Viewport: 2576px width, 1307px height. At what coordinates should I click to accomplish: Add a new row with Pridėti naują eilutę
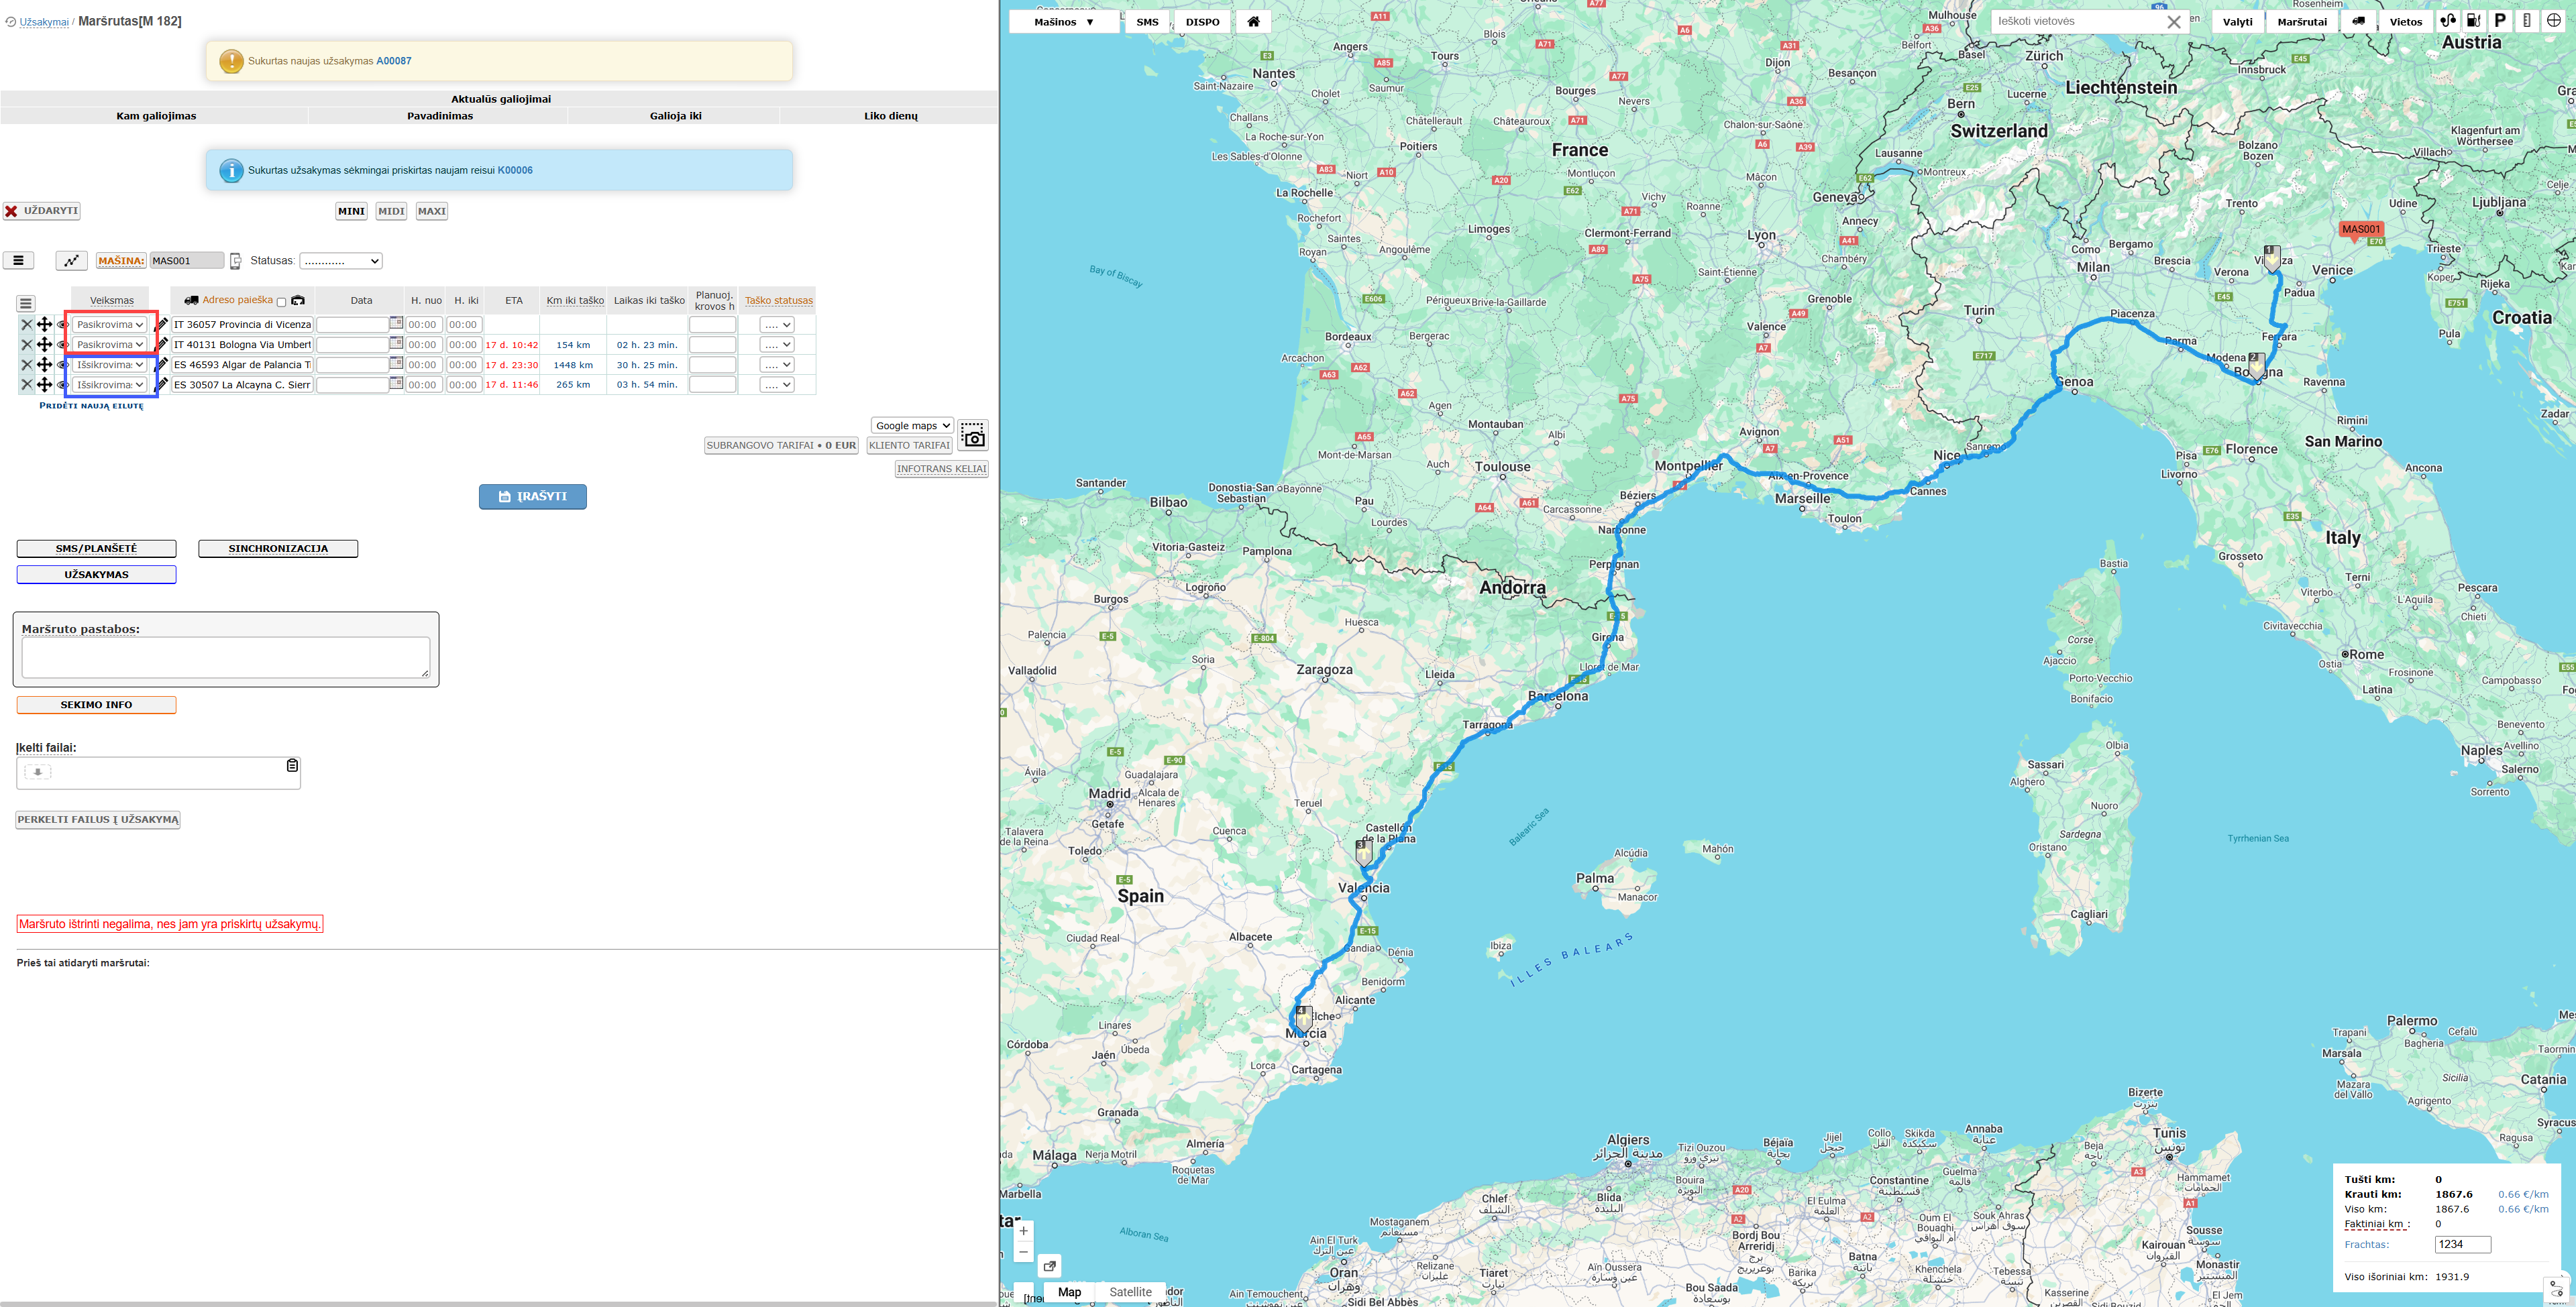[x=91, y=406]
